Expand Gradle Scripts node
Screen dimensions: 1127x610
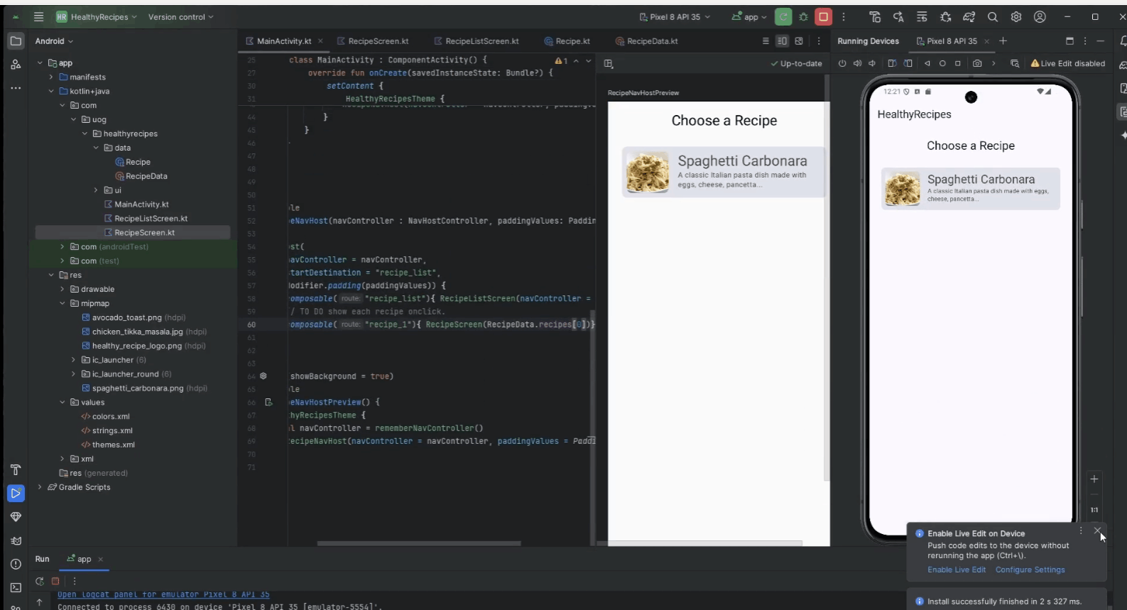click(x=40, y=487)
